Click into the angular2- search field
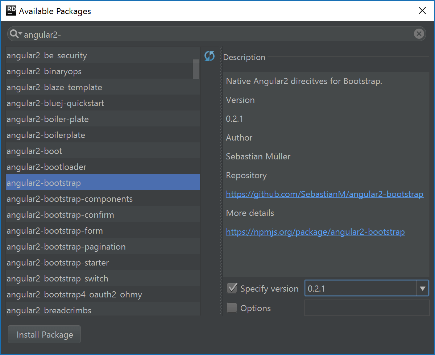The width and height of the screenshot is (435, 355). [217, 34]
